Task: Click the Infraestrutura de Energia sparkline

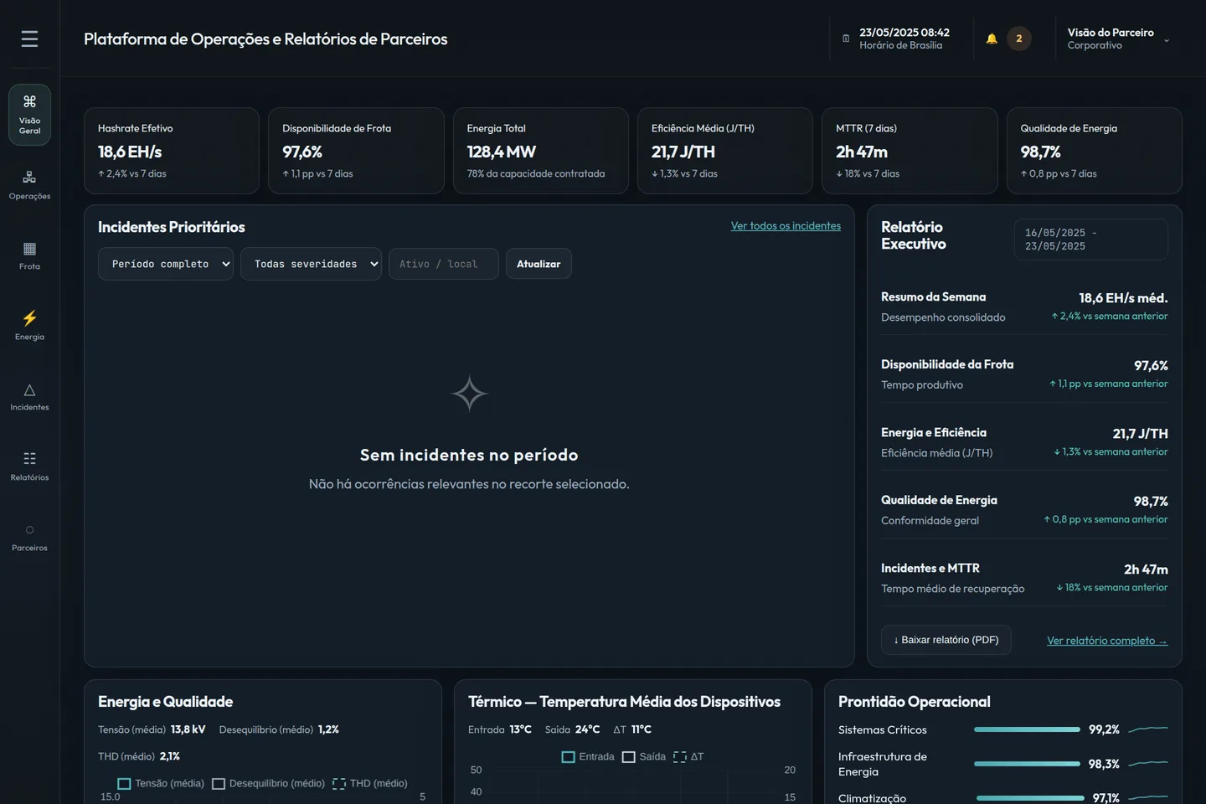Action: [x=1148, y=764]
